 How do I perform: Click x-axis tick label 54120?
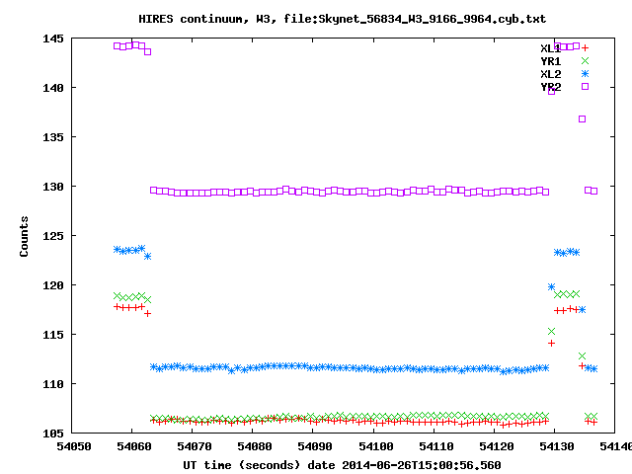click(497, 446)
